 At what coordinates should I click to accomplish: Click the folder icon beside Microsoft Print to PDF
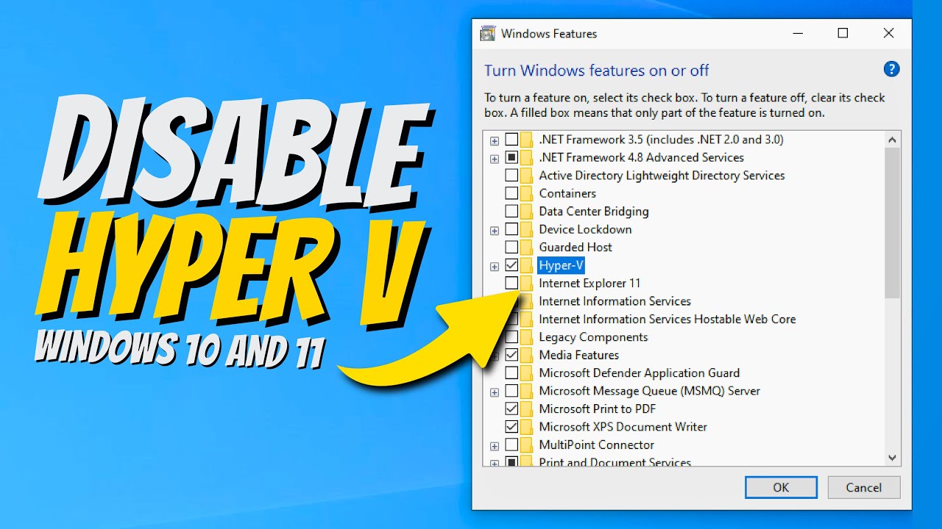tap(526, 409)
